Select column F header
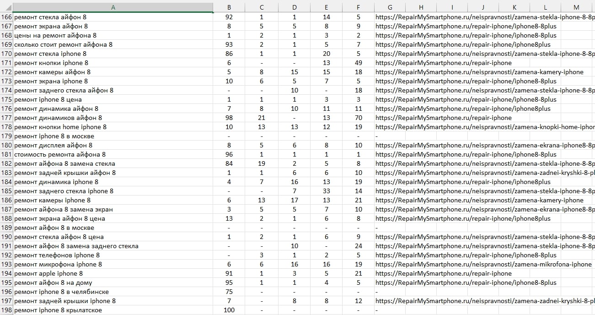The height and width of the screenshot is (315, 595). 358,7
